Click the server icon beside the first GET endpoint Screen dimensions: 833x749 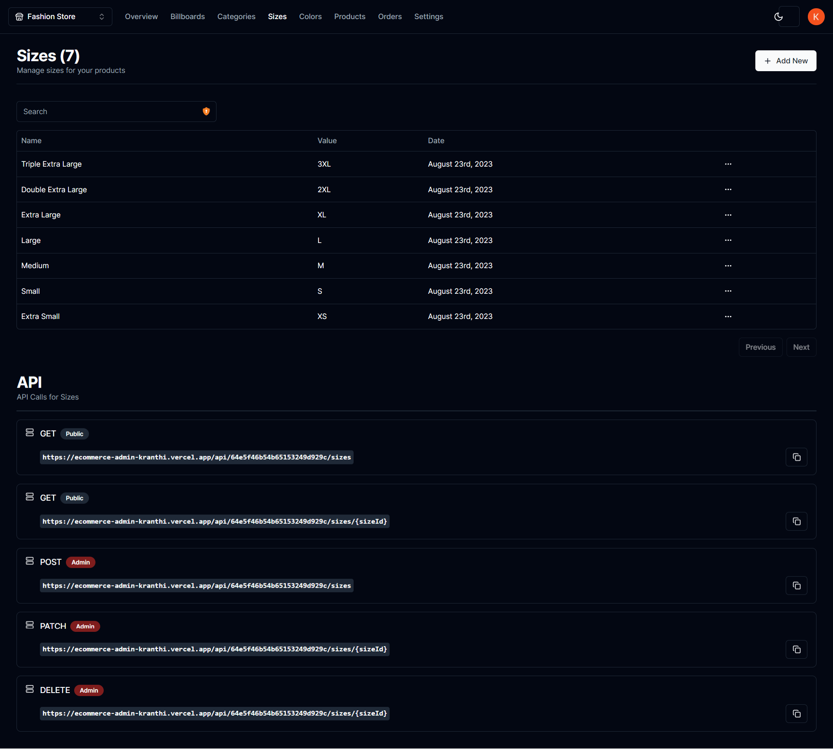pyautogui.click(x=30, y=432)
